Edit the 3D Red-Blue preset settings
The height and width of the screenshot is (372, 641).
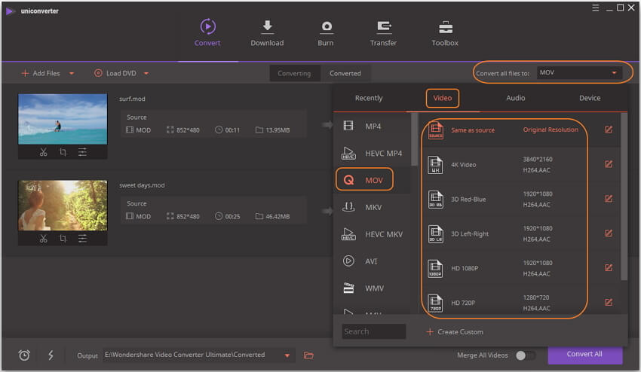(609, 199)
